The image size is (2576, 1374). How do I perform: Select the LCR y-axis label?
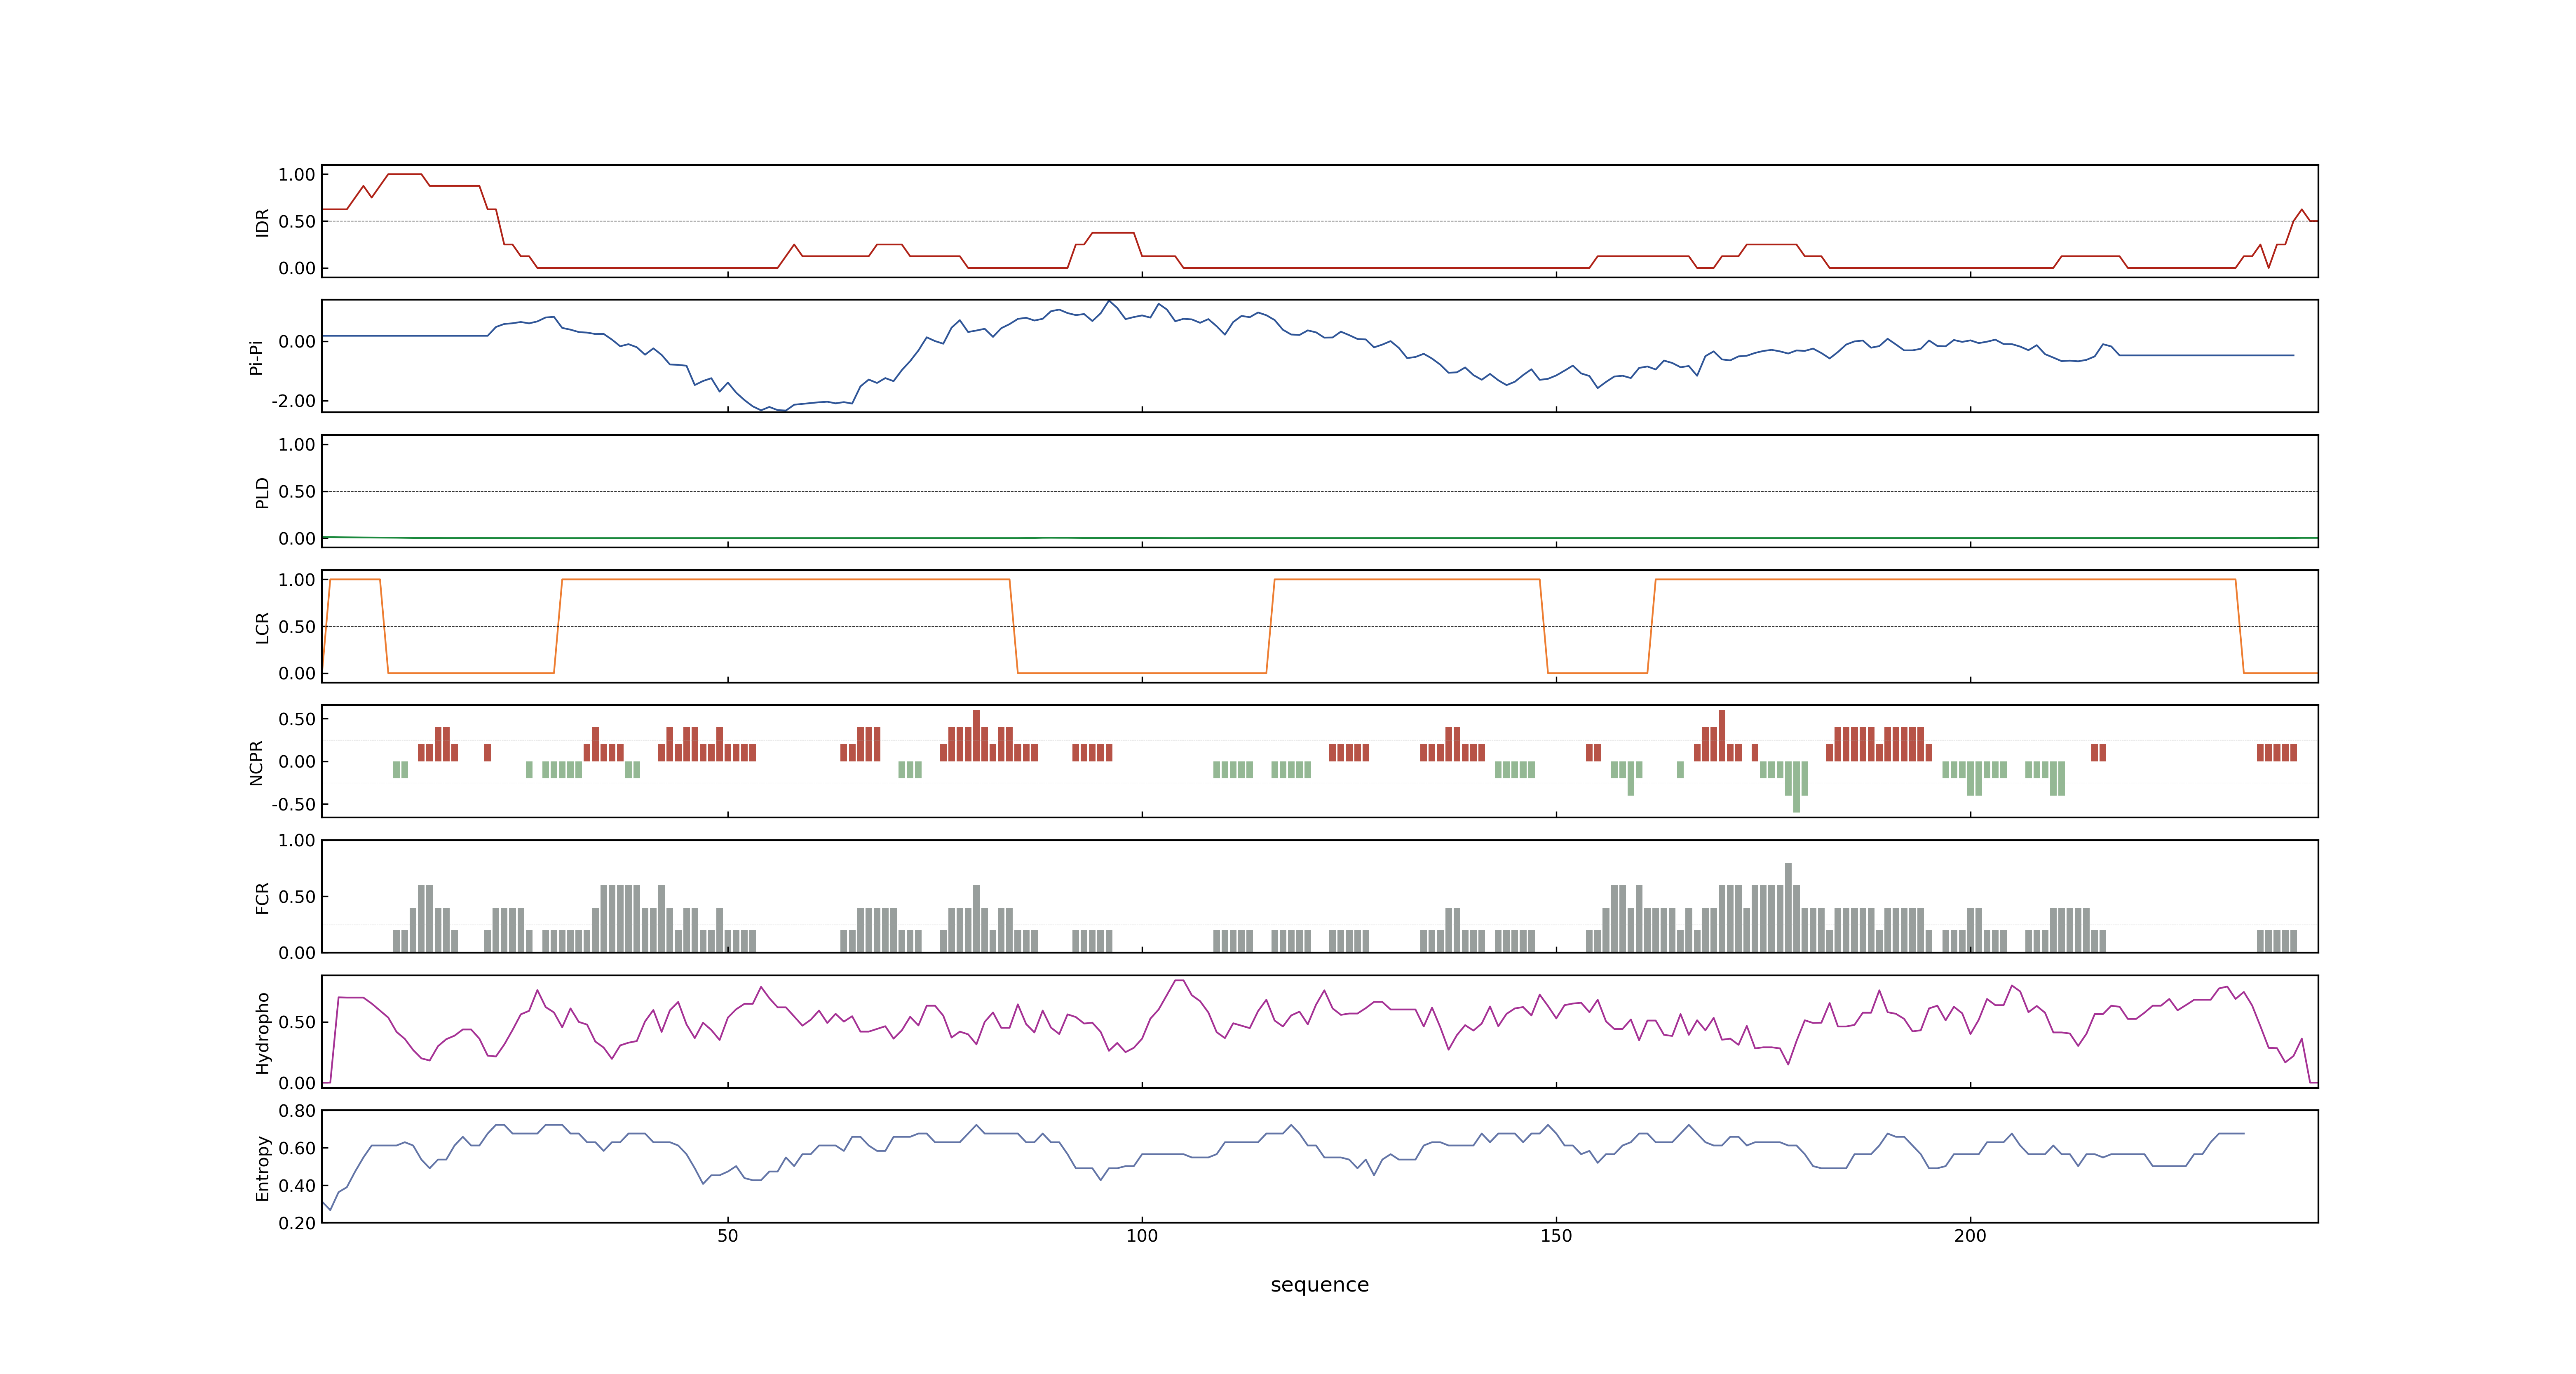pos(262,627)
